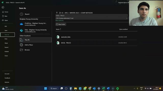163x91 pixels.
Task: Open Task View on the taskbar
Action: coord(62,88)
